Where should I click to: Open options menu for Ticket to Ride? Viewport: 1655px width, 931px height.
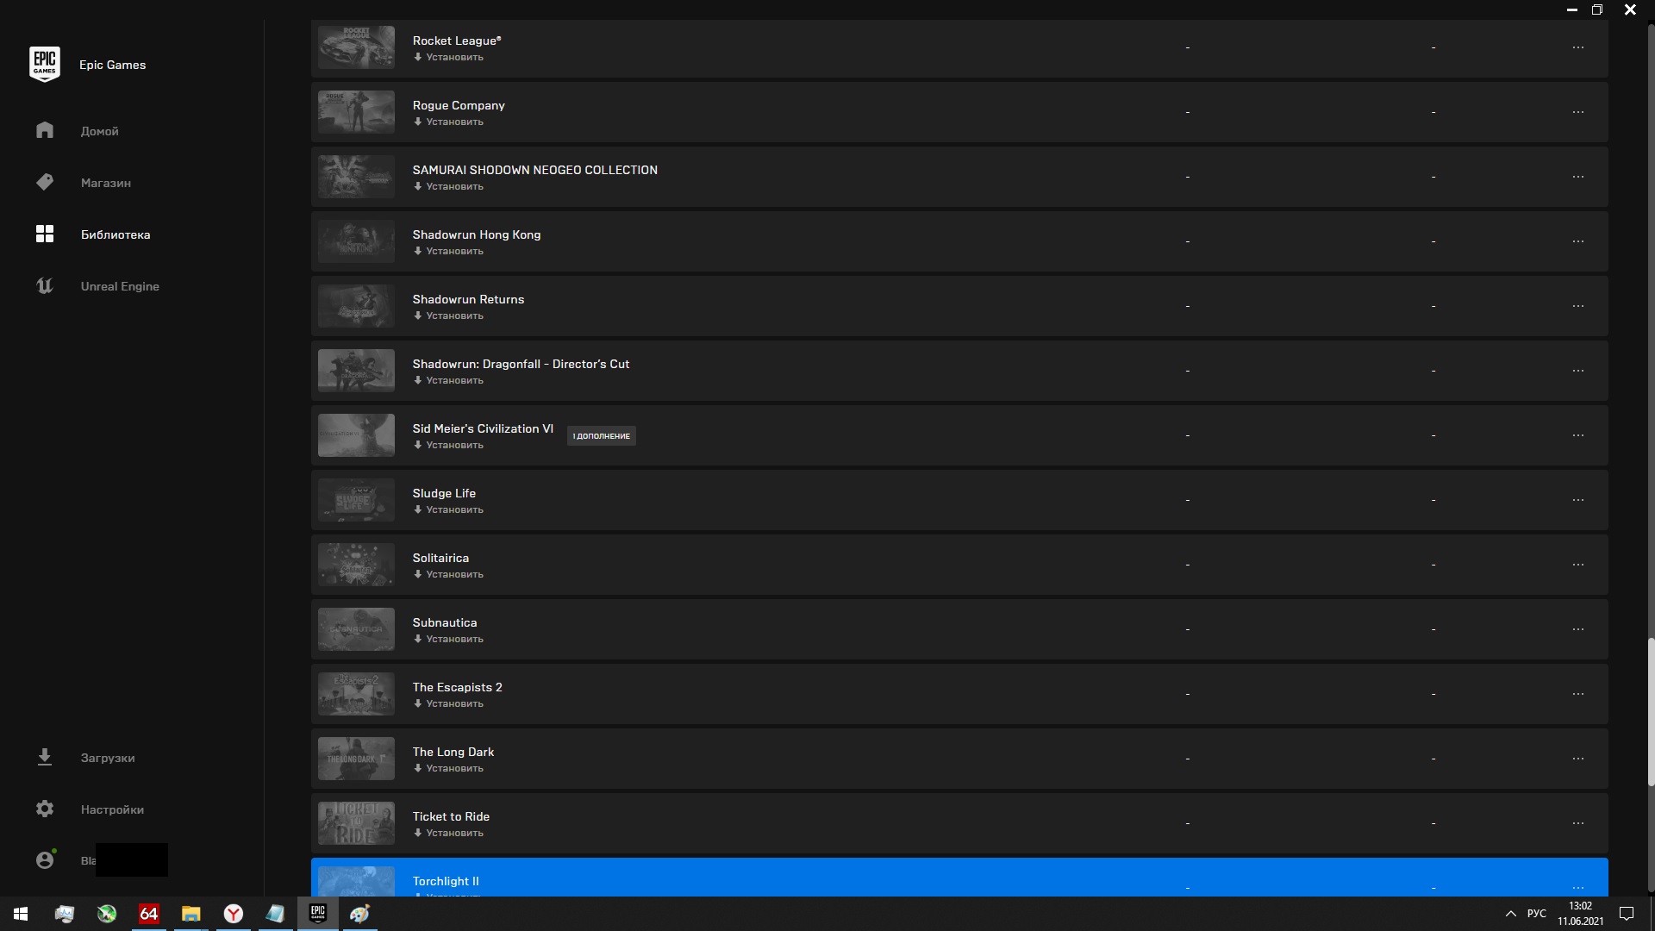(x=1577, y=823)
